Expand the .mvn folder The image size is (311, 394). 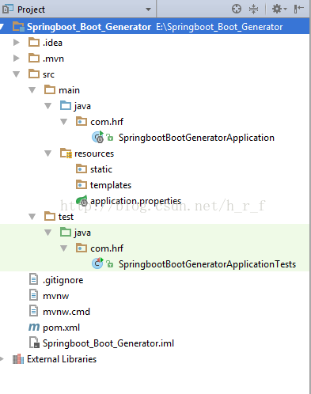click(17, 59)
